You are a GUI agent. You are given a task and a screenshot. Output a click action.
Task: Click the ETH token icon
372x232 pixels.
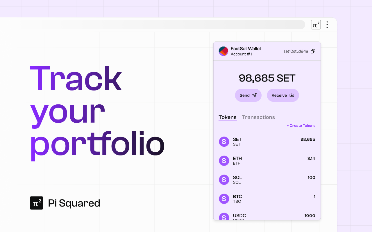click(224, 161)
